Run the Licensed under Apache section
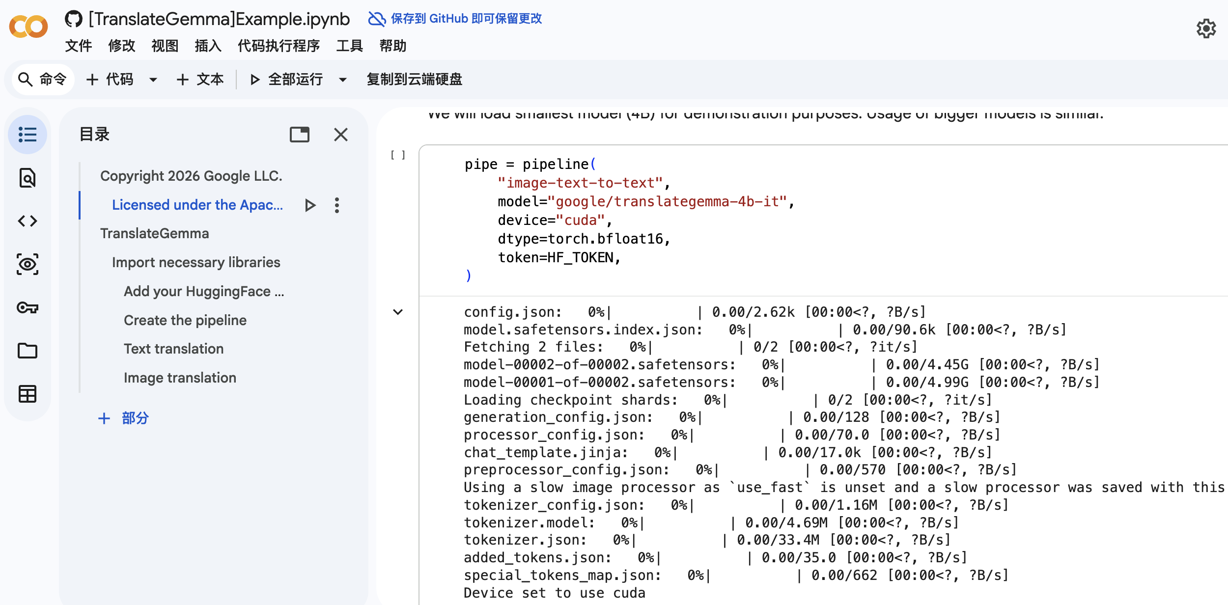 point(310,205)
